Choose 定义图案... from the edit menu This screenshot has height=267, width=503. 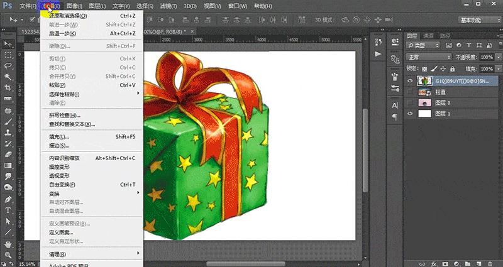click(92, 232)
